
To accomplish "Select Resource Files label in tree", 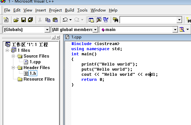I will pos(39,79).
